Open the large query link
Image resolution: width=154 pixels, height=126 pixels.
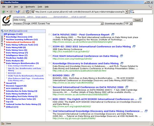[x=41, y=17]
